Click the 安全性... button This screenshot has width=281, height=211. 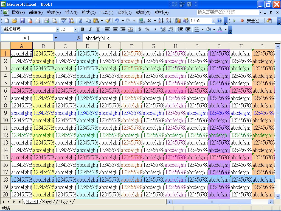pyautogui.click(x=254, y=21)
